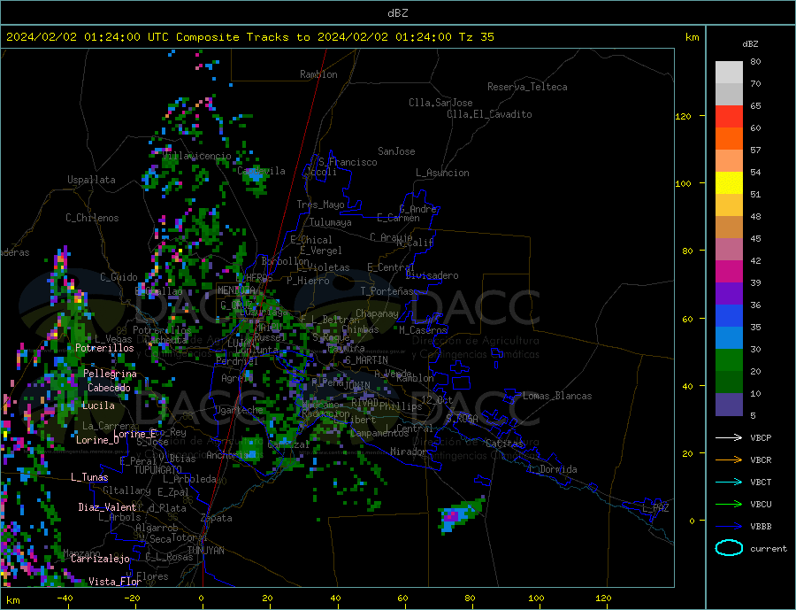Click the Diaz_Valent map label
The height and width of the screenshot is (610, 796).
click(108, 507)
